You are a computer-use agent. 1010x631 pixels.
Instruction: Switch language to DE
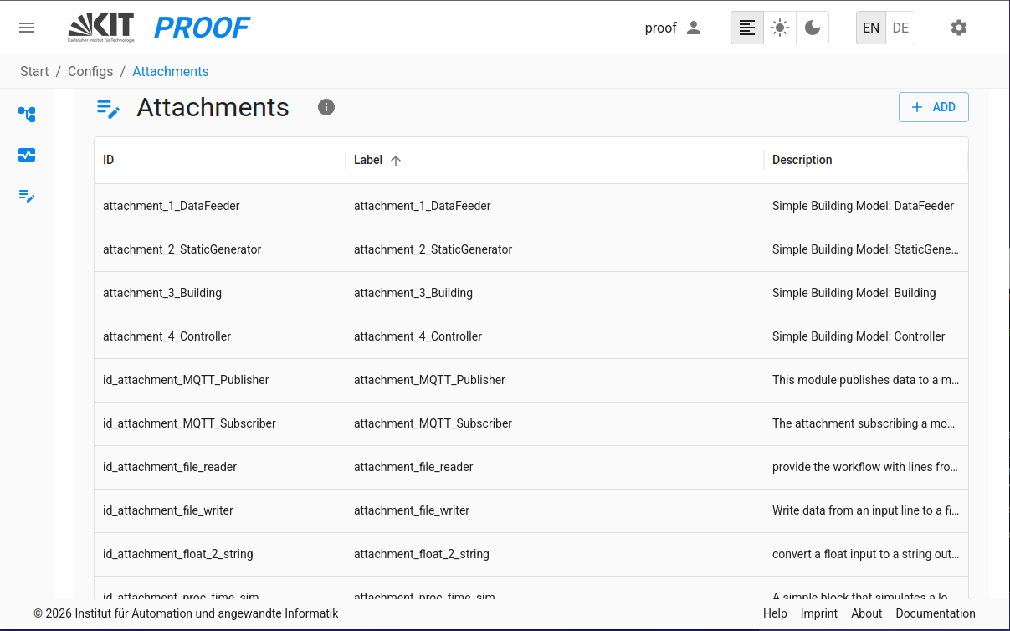(x=900, y=28)
